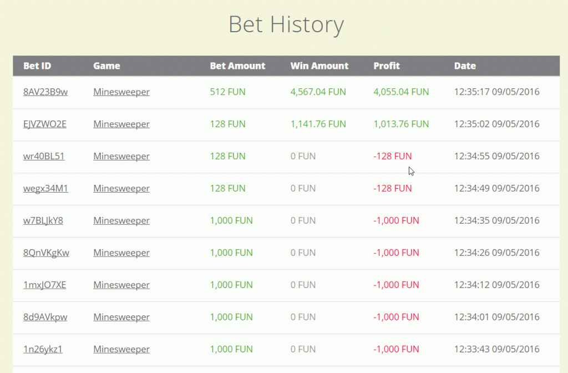This screenshot has width=568, height=373.
Task: Open bet ID 8d9AVkpw
Action: (45, 317)
